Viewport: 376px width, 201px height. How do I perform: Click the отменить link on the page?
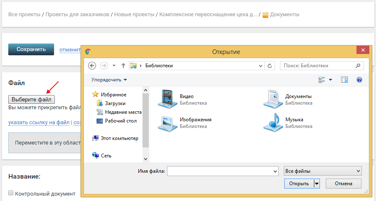[x=70, y=50]
